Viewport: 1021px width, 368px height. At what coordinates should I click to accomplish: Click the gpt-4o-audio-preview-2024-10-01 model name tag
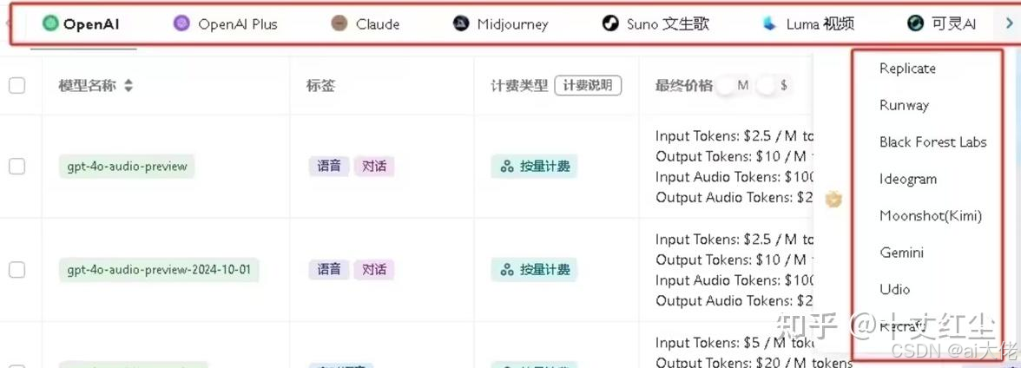159,270
